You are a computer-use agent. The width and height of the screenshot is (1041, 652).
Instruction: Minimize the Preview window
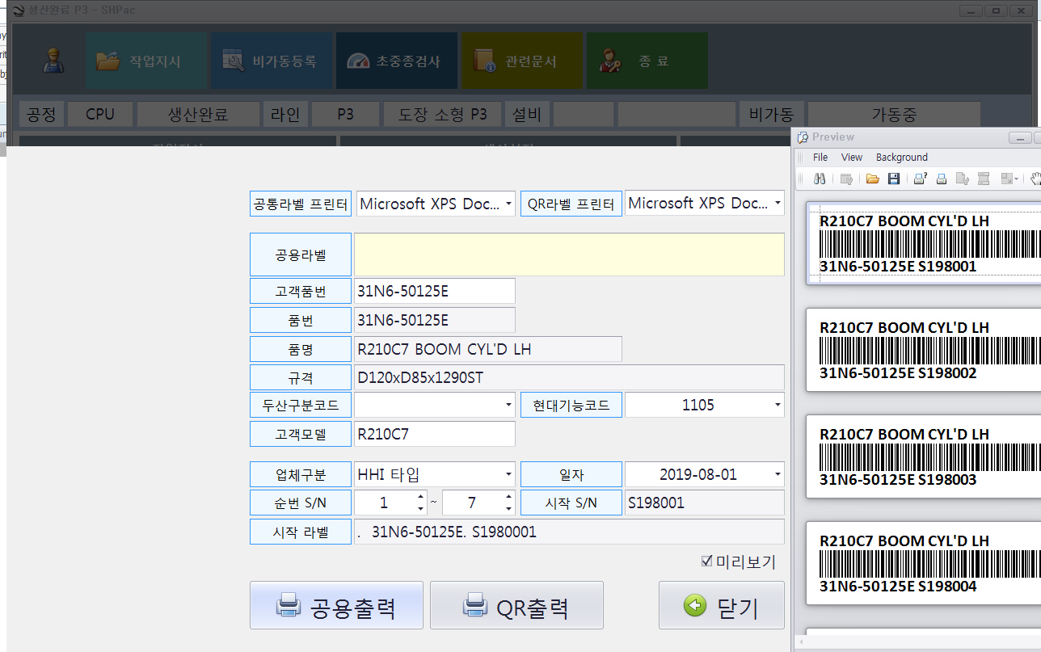tap(1021, 138)
